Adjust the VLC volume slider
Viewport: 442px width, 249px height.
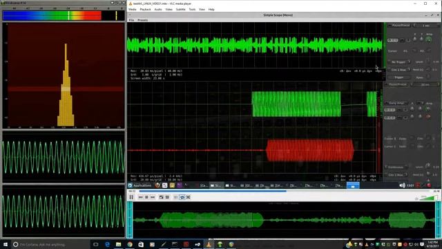coord(429,199)
